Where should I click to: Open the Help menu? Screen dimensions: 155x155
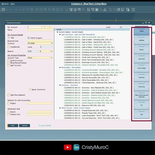pyautogui.click(x=13, y=4)
